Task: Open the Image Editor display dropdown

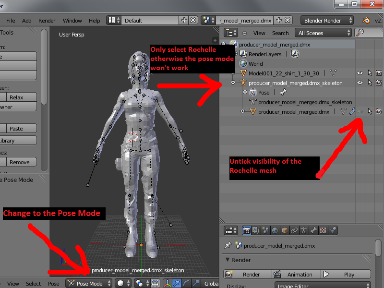Action: [x=322, y=285]
